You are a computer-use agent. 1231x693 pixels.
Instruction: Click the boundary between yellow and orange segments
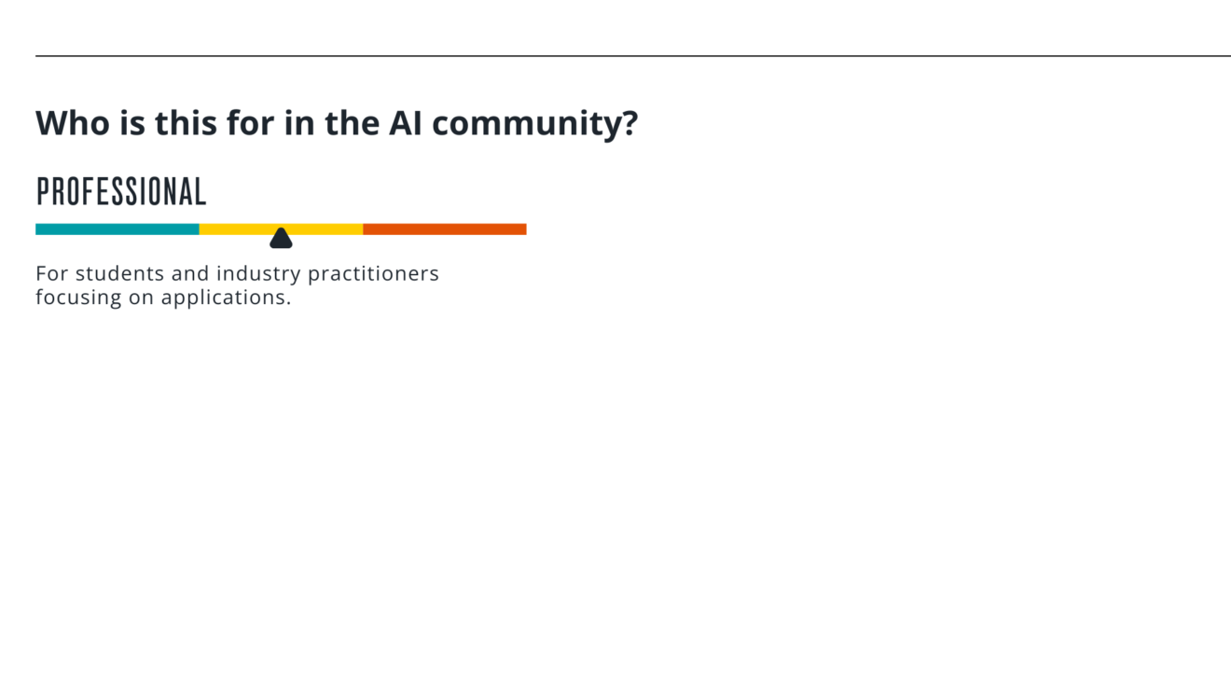pos(363,229)
